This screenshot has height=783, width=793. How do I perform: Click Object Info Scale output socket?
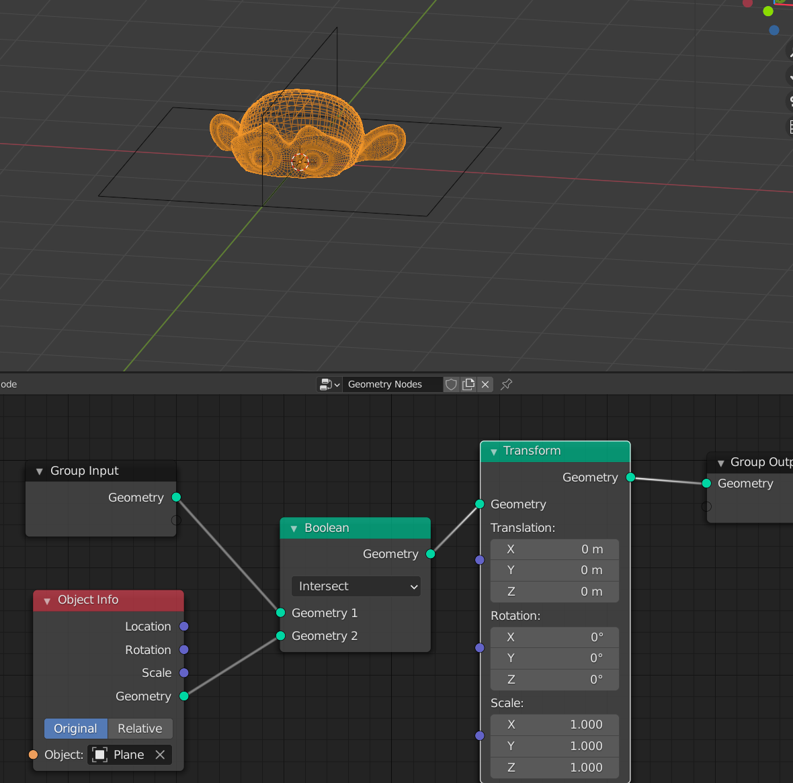click(184, 673)
